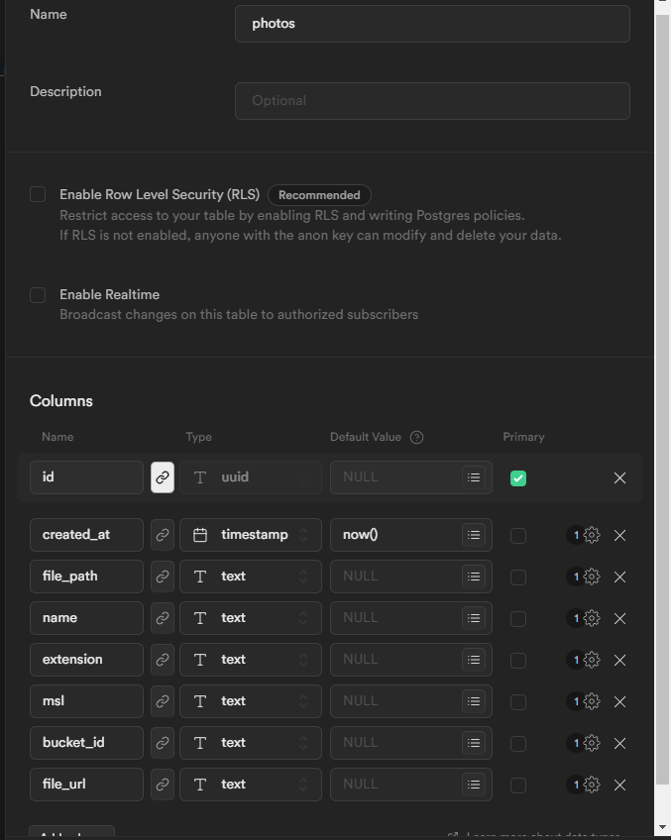This screenshot has height=840, width=671.
Task: Open settings gear for bucket_id column
Action: click(x=592, y=743)
